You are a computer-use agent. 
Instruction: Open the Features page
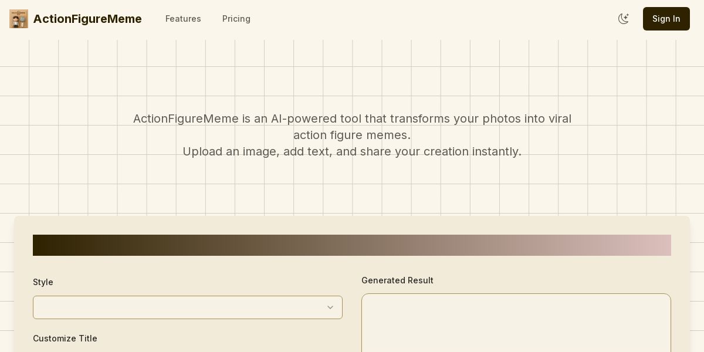(x=183, y=19)
